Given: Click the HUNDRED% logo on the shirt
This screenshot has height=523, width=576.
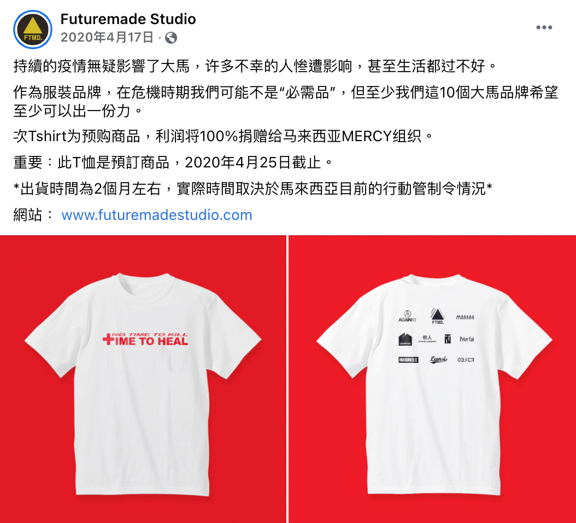Looking at the screenshot, I should (408, 360).
